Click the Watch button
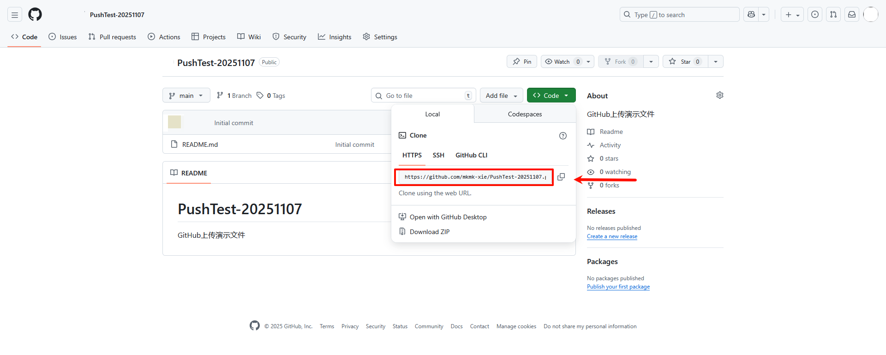This screenshot has height=355, width=886. (x=562, y=61)
